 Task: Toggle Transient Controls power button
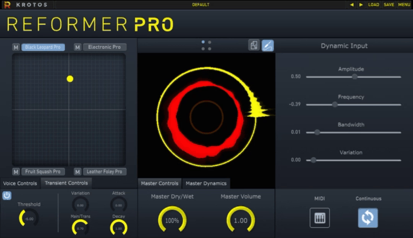[7, 196]
